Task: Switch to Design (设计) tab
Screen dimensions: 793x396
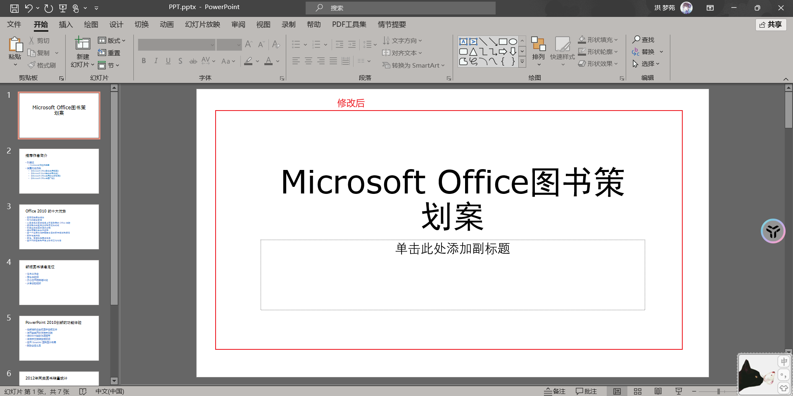Action: (x=116, y=24)
